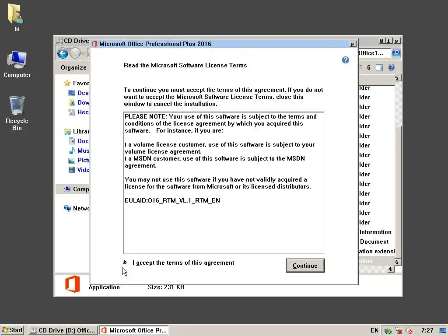Click the muted volume tray icon

pos(409,331)
